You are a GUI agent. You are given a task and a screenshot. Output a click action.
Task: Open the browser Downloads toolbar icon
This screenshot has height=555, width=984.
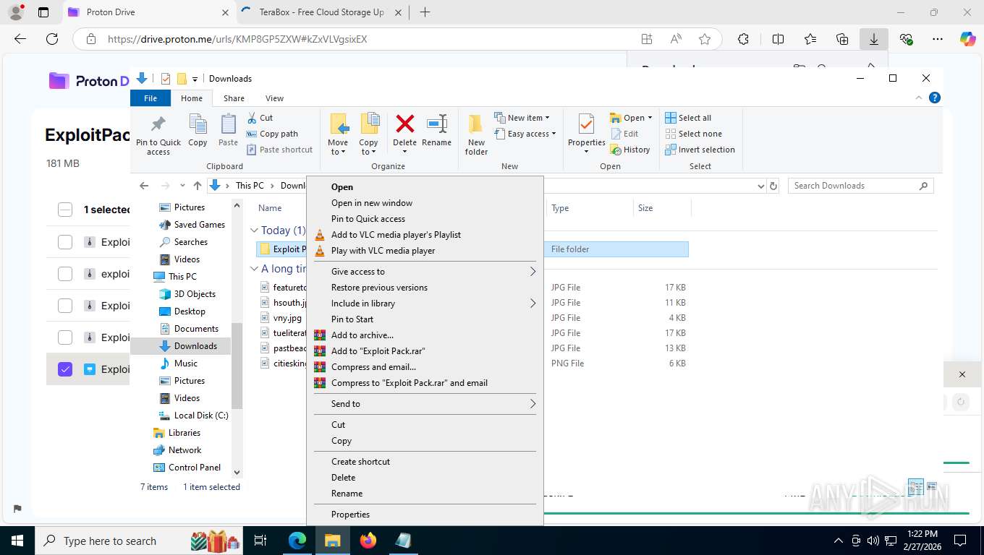coord(874,40)
